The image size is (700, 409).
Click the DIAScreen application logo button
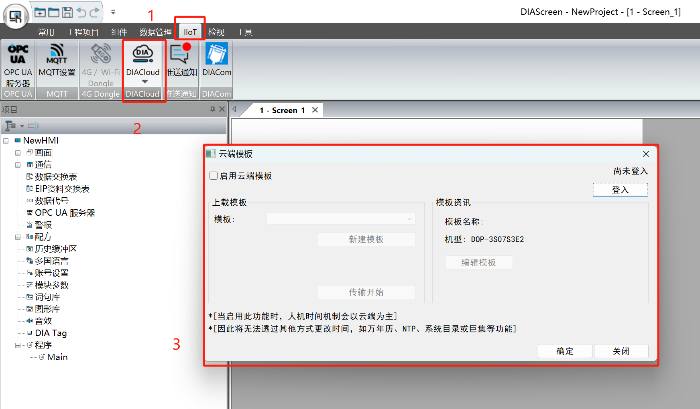coord(16,17)
